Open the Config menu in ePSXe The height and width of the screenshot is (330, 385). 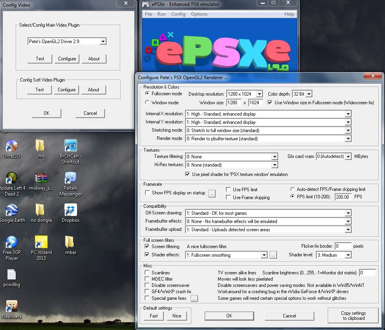[178, 14]
